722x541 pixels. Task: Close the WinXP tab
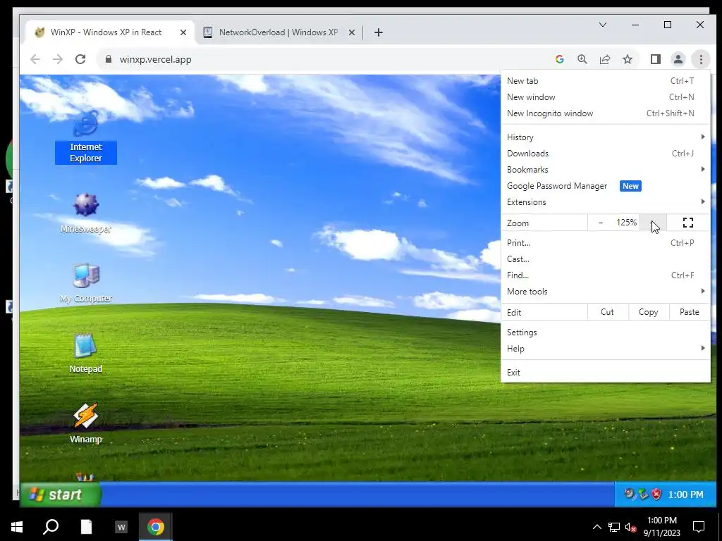183,32
